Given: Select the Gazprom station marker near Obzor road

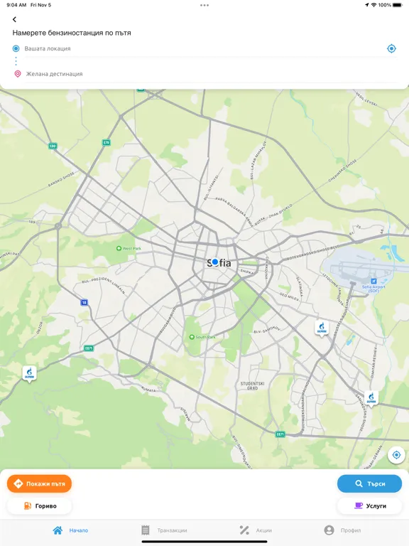Looking at the screenshot, I should 30,374.
